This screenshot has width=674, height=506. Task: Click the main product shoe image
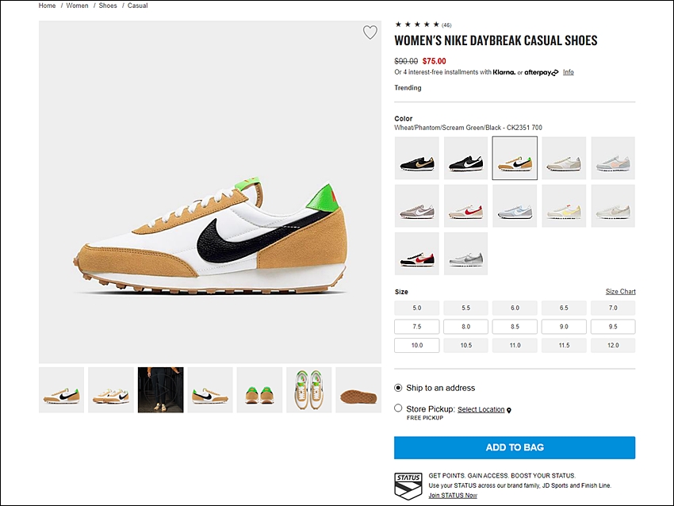(210, 192)
